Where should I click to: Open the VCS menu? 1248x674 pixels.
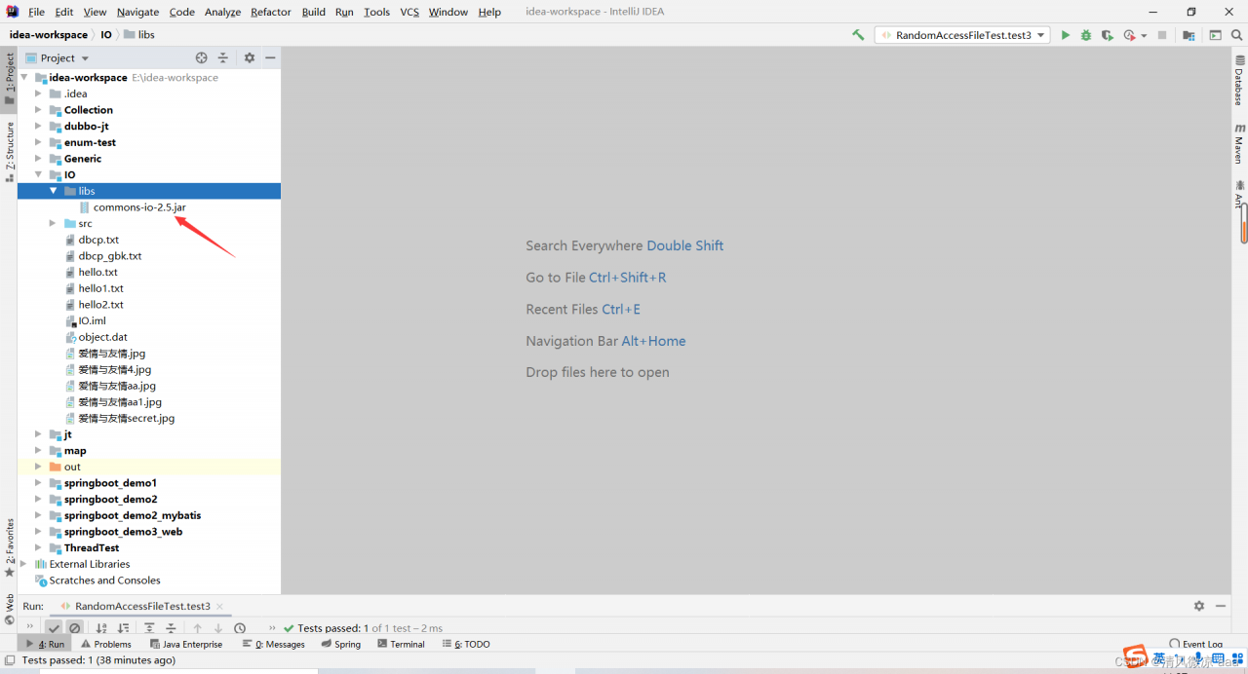(x=409, y=12)
